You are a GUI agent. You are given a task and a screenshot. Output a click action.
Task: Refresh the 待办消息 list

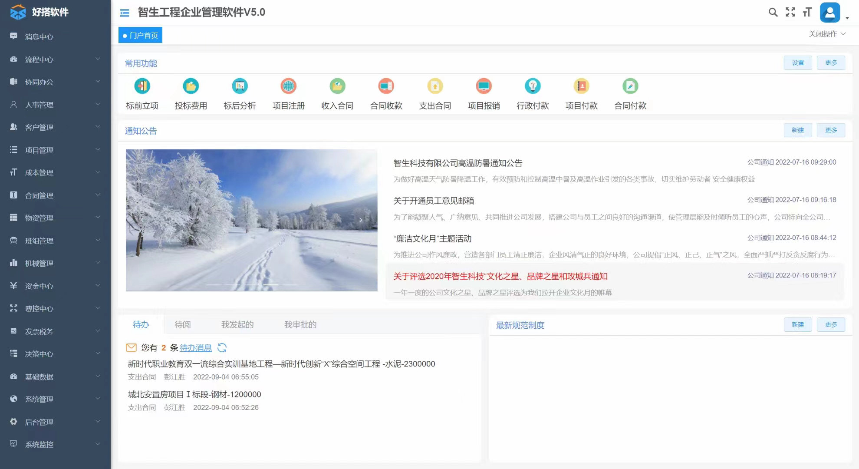(x=222, y=347)
